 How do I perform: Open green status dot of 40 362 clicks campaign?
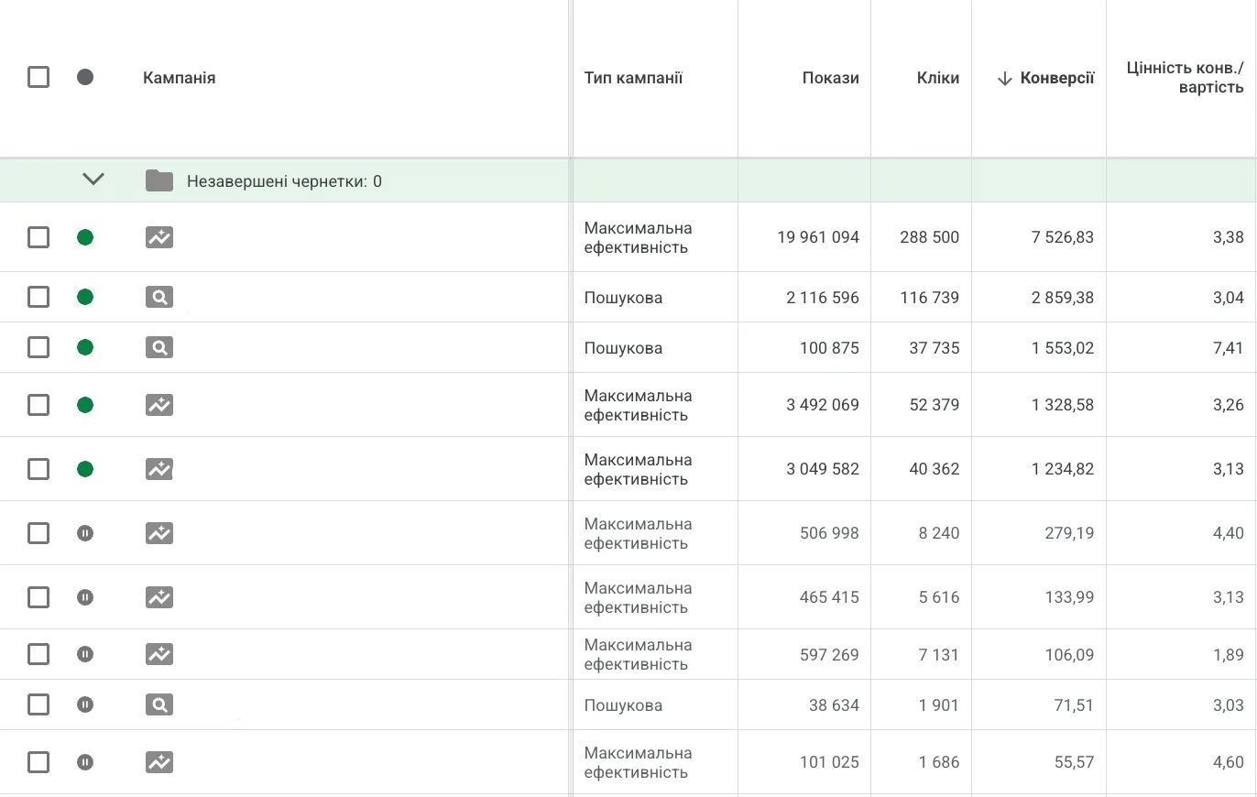coord(85,469)
